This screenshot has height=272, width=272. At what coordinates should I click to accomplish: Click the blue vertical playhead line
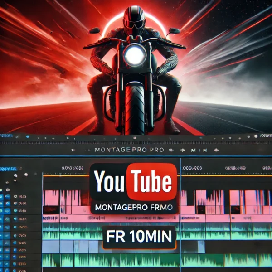pyautogui.click(x=180, y=214)
